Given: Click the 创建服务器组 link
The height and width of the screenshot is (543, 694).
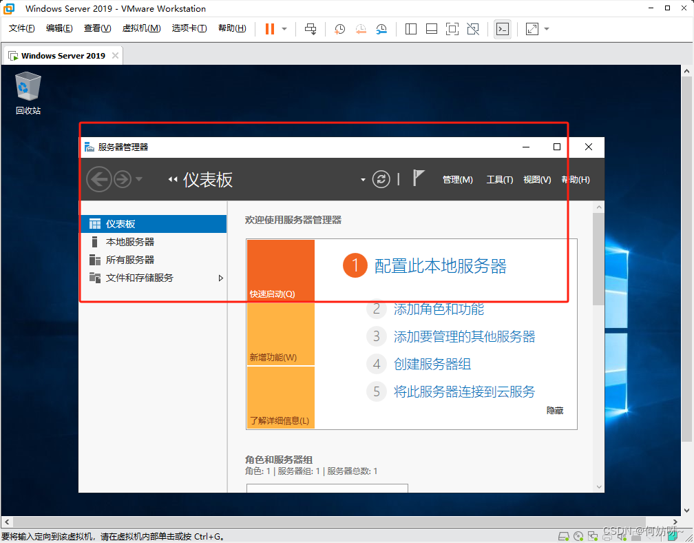Looking at the screenshot, I should [432, 364].
